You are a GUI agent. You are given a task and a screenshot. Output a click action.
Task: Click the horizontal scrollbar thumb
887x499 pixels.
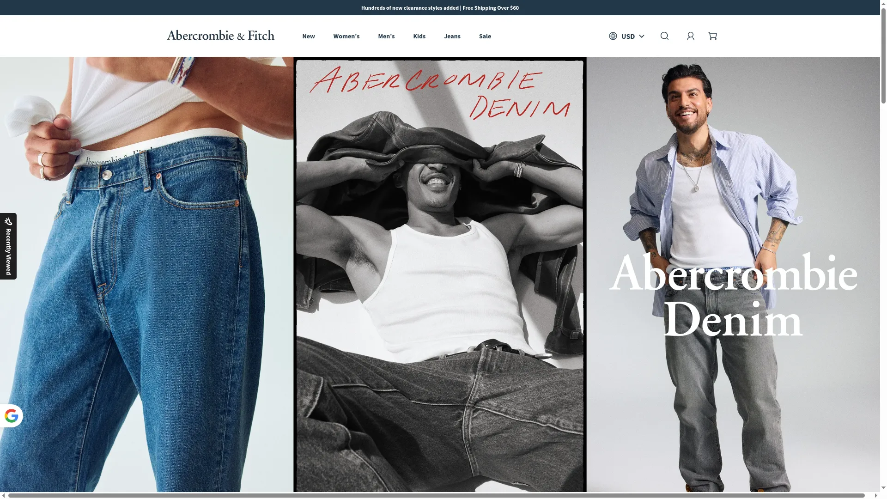click(437, 495)
